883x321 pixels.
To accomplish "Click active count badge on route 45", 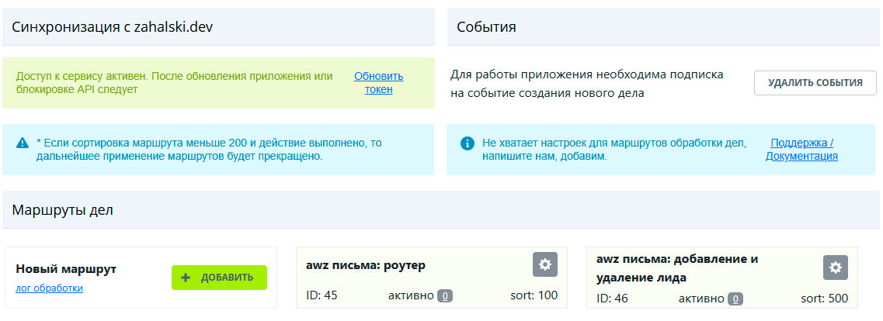I will (445, 295).
